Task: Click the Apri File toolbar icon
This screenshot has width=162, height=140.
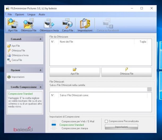Action: [x=13, y=25]
